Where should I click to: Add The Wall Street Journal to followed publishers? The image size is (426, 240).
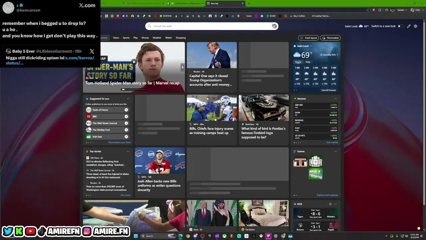point(126,123)
